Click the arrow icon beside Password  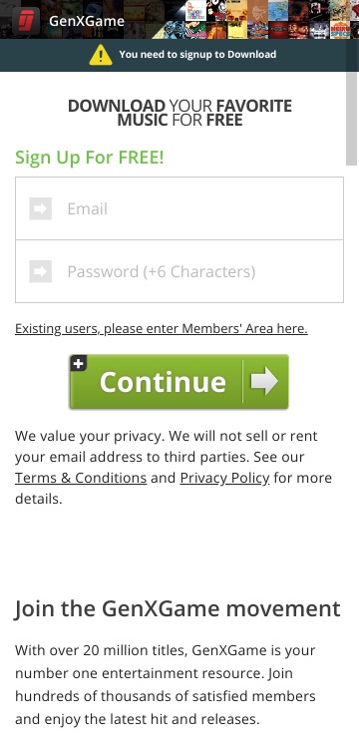coord(41,271)
